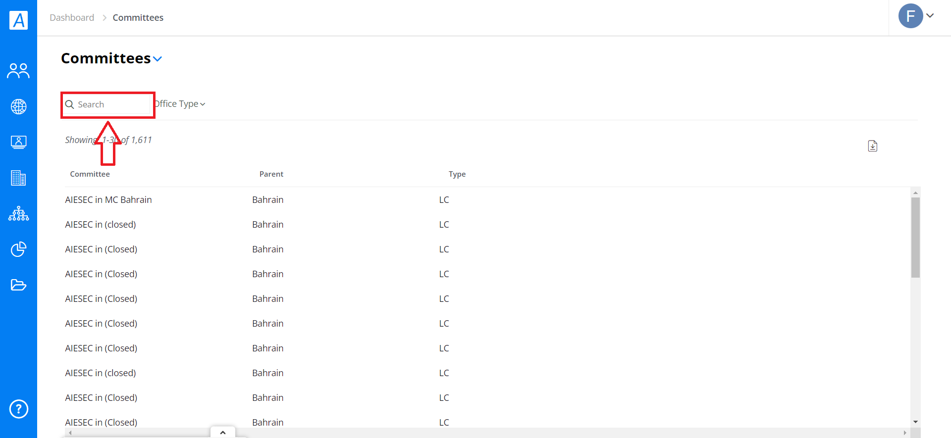Click into the Search field
Screen dimensions: 951x438
coord(107,104)
